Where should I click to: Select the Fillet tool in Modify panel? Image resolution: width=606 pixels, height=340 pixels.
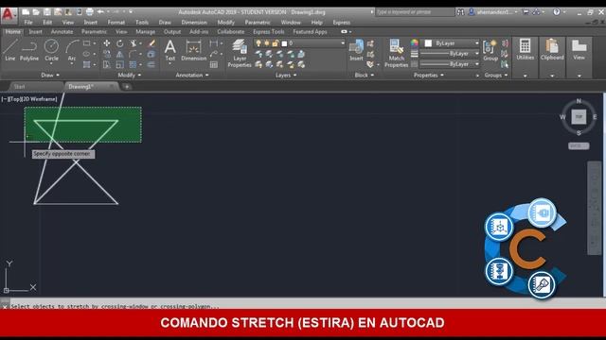pos(134,54)
